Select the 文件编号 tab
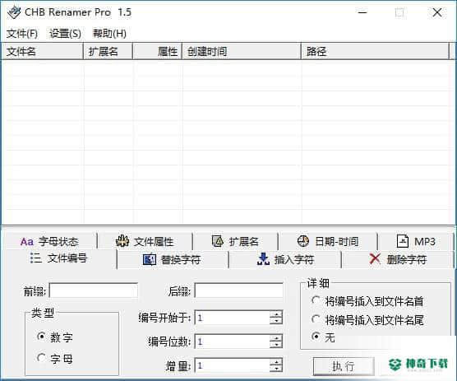The image size is (457, 381). coord(59,258)
